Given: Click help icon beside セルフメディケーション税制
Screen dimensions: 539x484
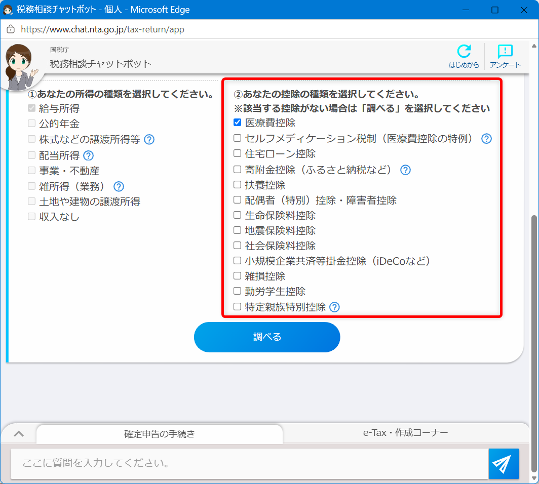Looking at the screenshot, I should pyautogui.click(x=486, y=138).
